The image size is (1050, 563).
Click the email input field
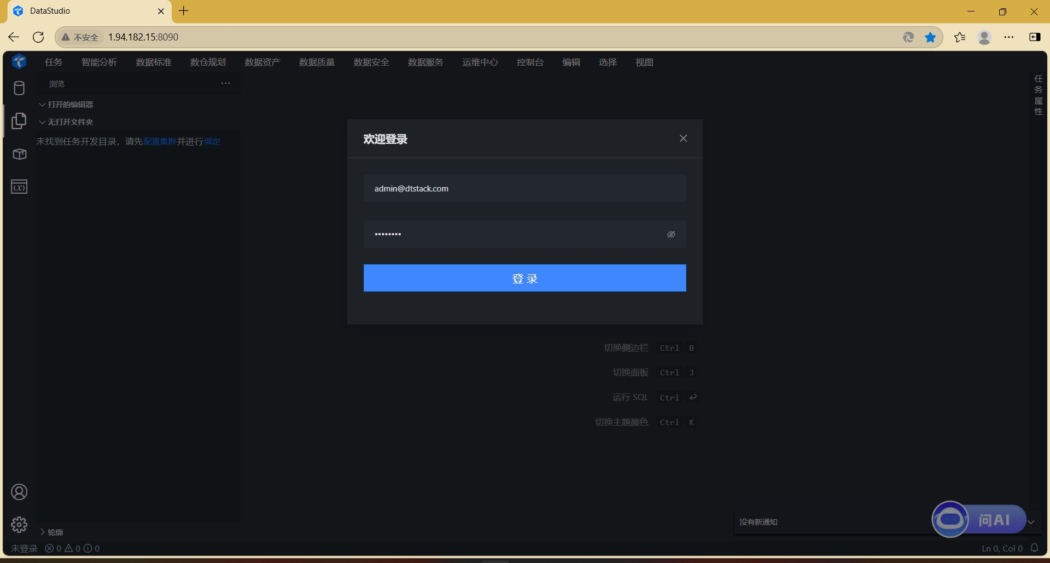click(x=524, y=188)
